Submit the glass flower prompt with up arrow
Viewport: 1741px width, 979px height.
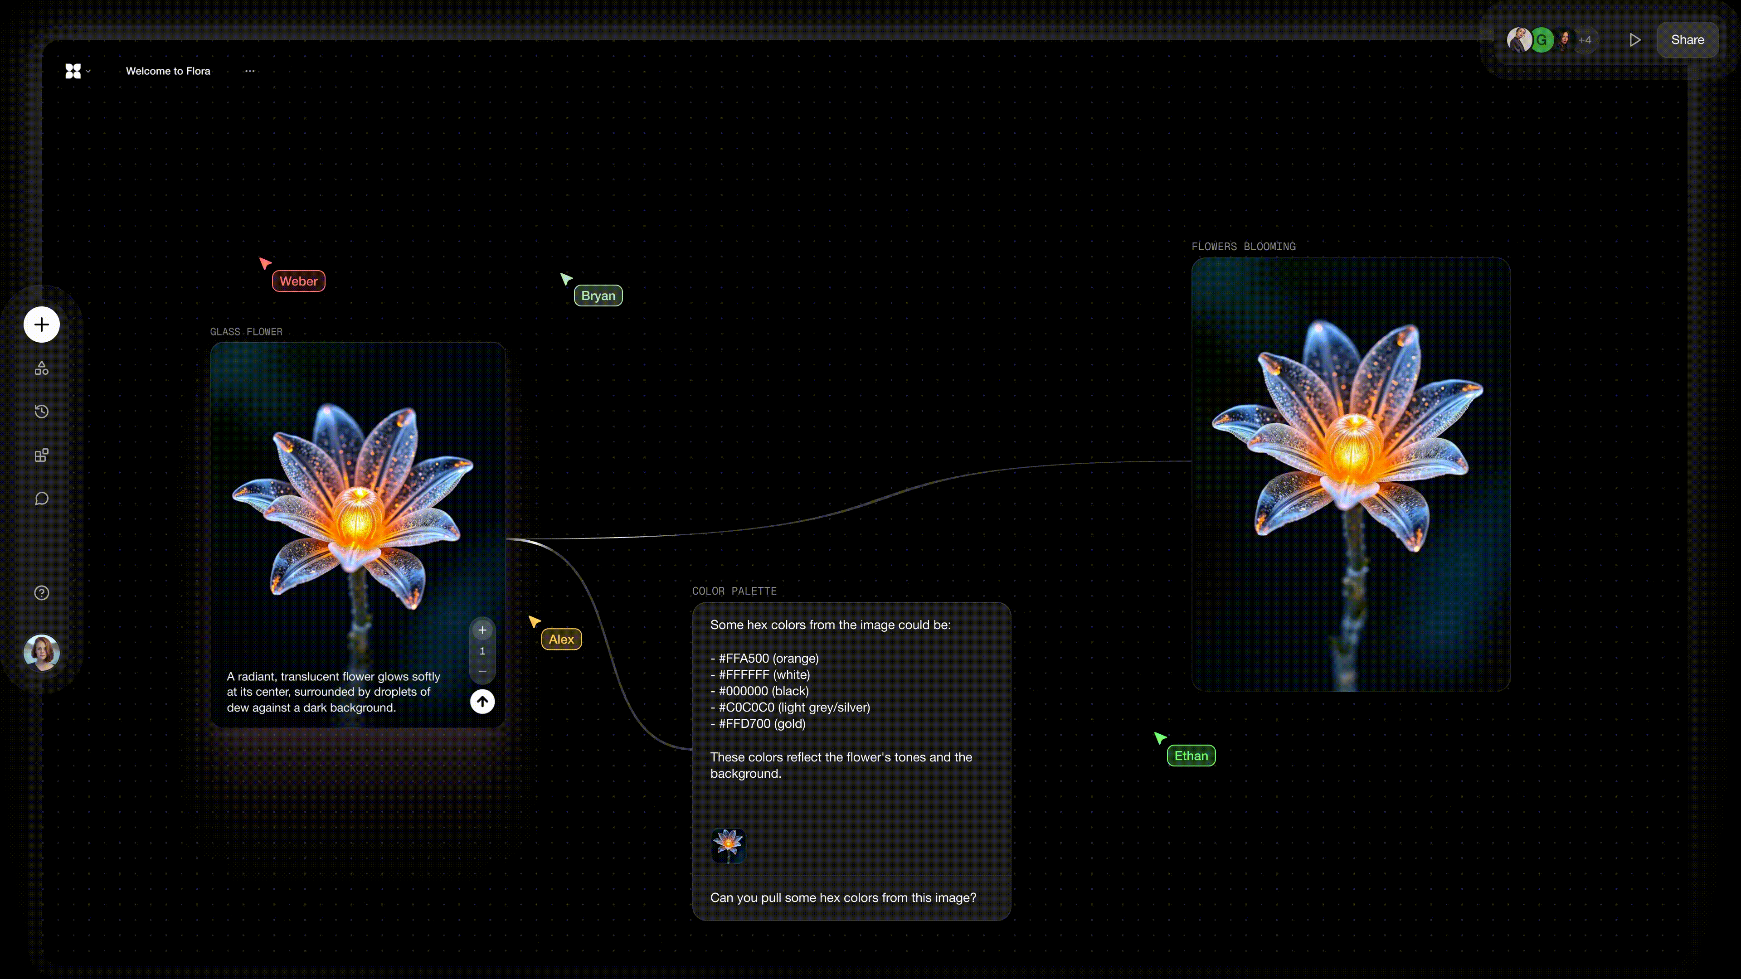(x=482, y=701)
